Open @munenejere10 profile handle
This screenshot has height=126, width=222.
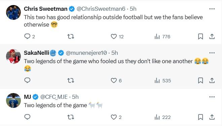(86, 53)
